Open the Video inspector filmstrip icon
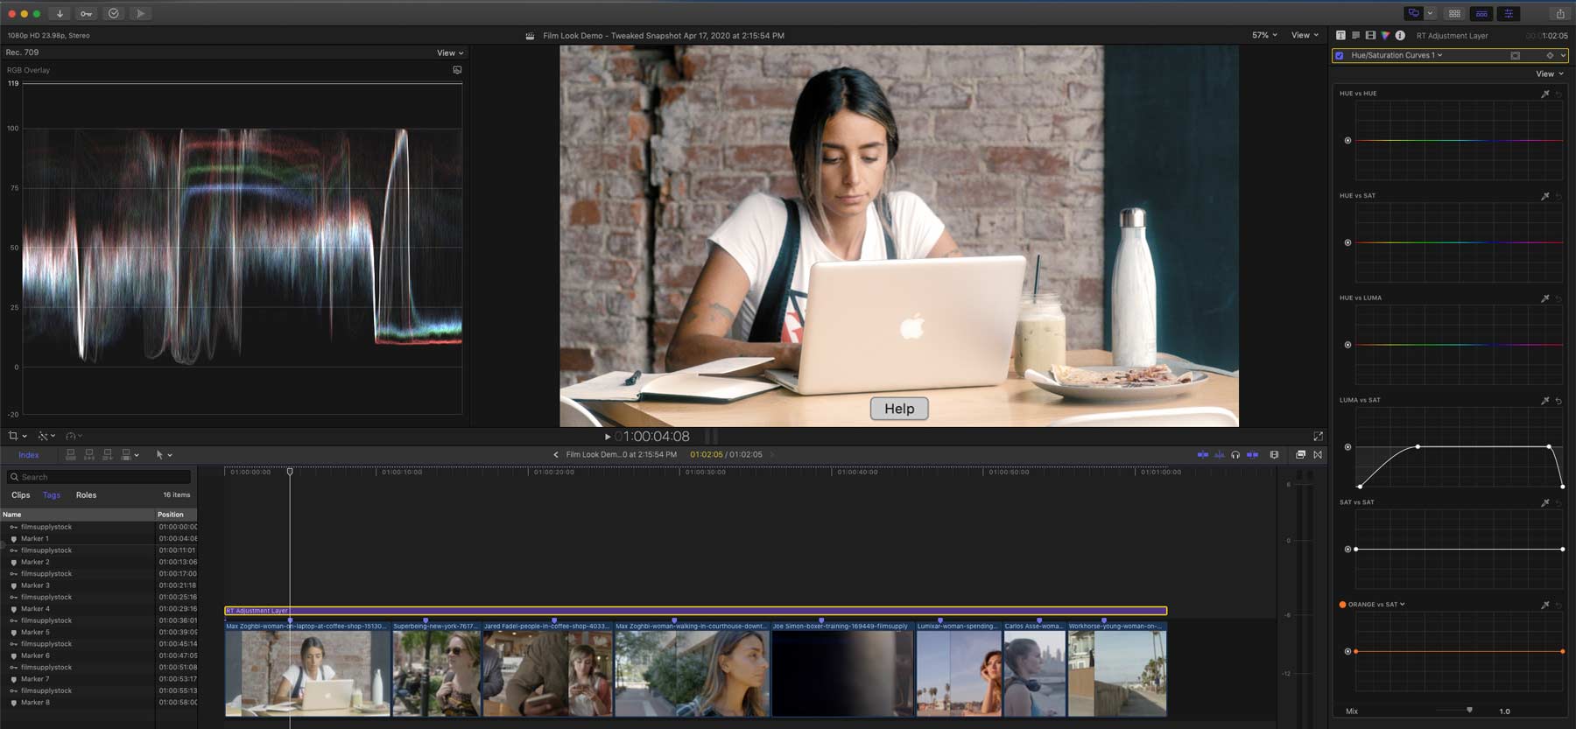 point(1370,36)
